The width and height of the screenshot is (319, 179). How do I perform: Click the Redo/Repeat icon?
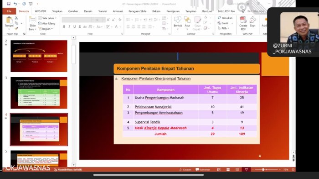coord(24,4)
